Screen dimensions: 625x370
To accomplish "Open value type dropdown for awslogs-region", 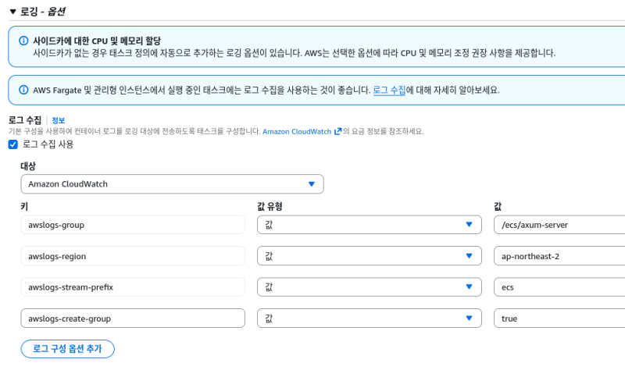I will (369, 256).
